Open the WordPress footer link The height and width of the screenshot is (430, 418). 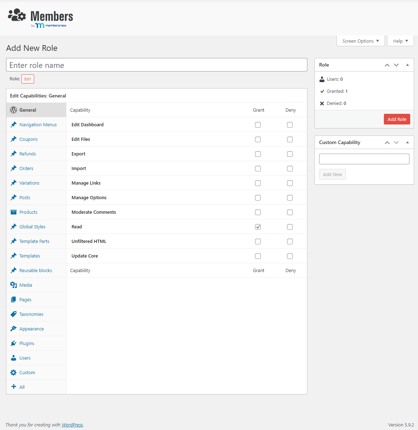point(72,425)
